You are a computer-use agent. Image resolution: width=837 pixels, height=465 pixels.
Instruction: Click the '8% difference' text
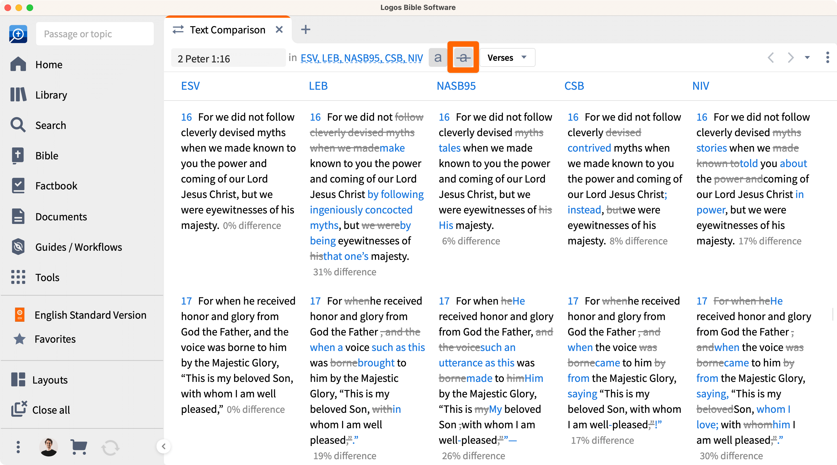tap(639, 241)
